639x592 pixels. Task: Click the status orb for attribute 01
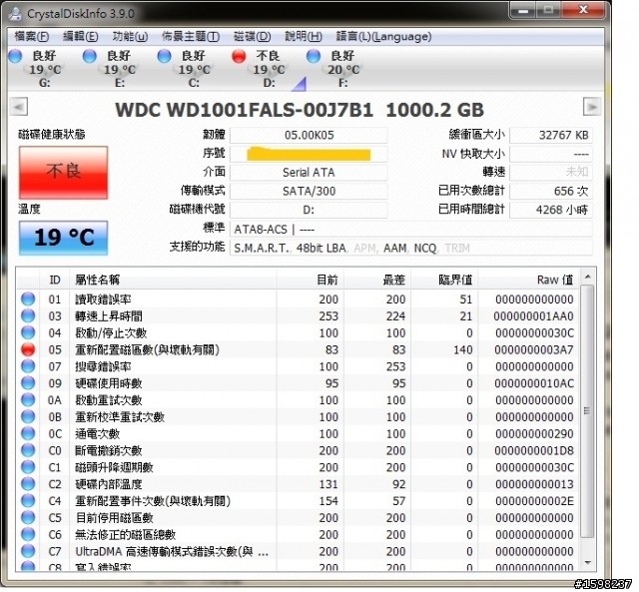pyautogui.click(x=28, y=299)
